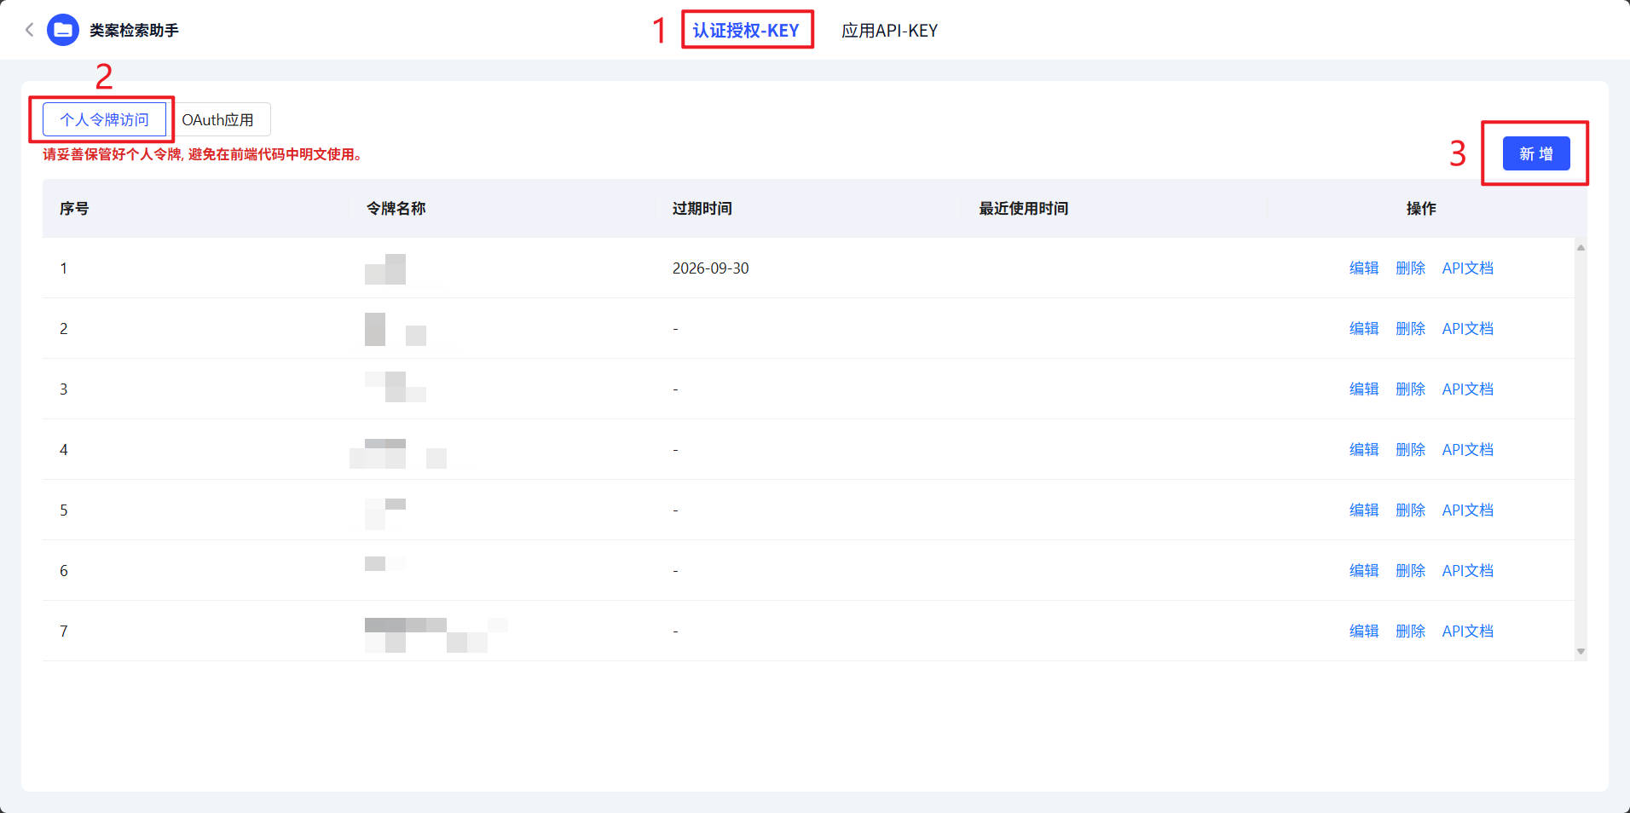Screen dimensions: 1630x813
Task: Click 编辑 in row 1
Action: pos(1364,268)
